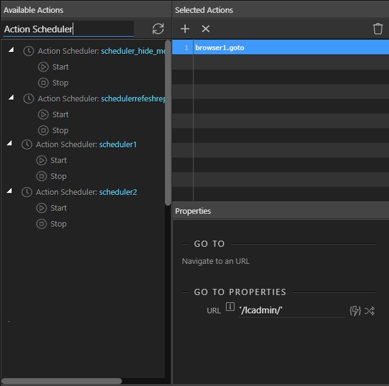The image size is (389, 386).
Task: Click the URL info icon
Action: click(x=230, y=307)
